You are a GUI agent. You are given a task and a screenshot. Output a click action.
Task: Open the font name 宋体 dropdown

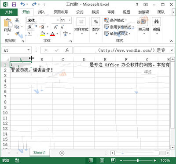coord(58,20)
